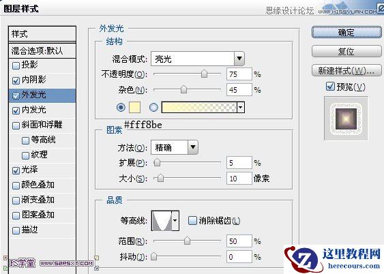This screenshot has width=384, height=274.
Task: Uncheck the 光泽 satin checkbox
Action: (16, 170)
